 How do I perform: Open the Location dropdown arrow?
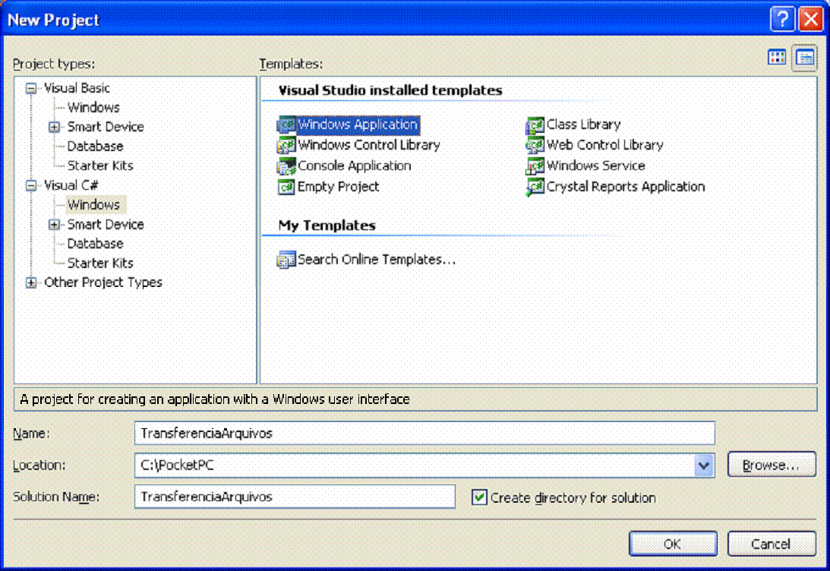(703, 465)
